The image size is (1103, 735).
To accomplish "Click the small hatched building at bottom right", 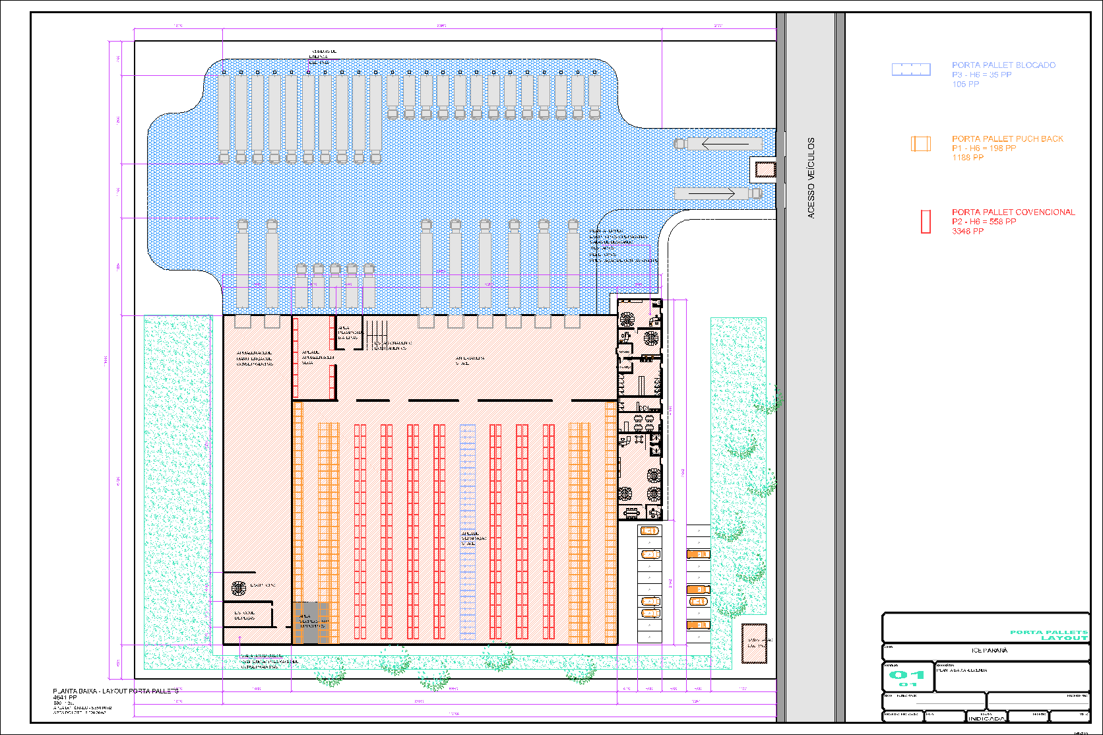I will point(754,643).
